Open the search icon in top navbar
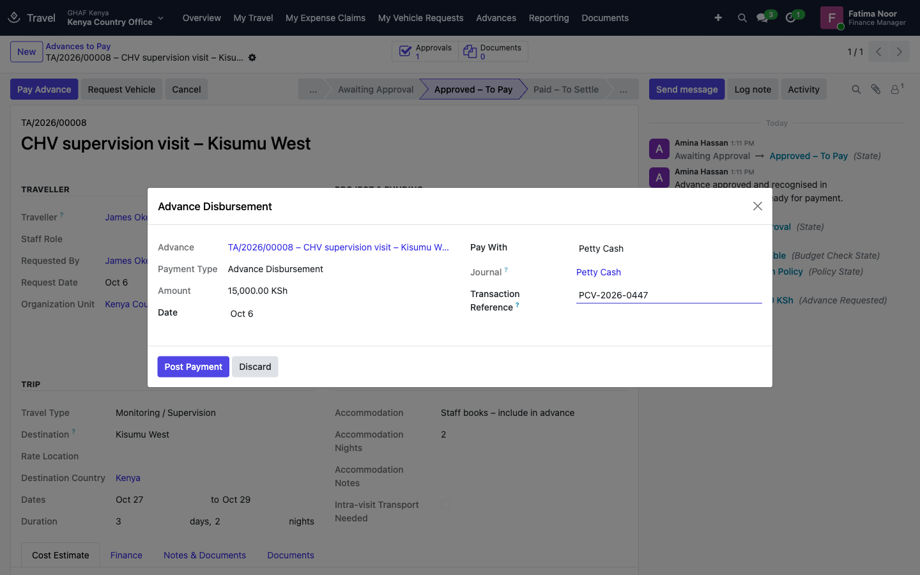The height and width of the screenshot is (575, 920). click(742, 18)
